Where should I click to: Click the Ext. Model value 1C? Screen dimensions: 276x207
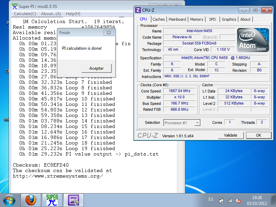pos(216,70)
